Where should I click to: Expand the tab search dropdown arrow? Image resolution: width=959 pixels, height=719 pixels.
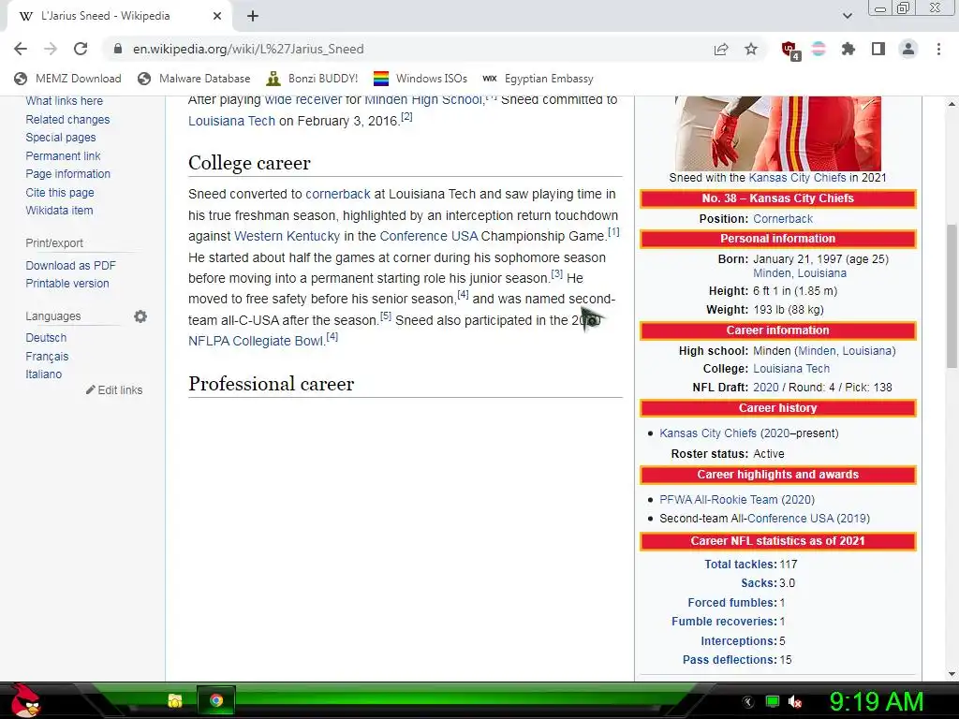point(847,16)
